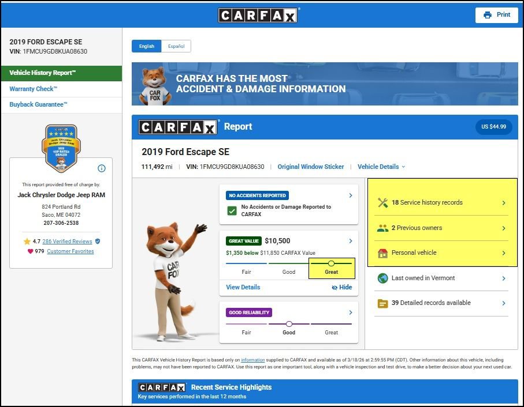Image resolution: width=524 pixels, height=407 pixels.
Task: Open the Good Reliability details arrow
Action: (350, 312)
